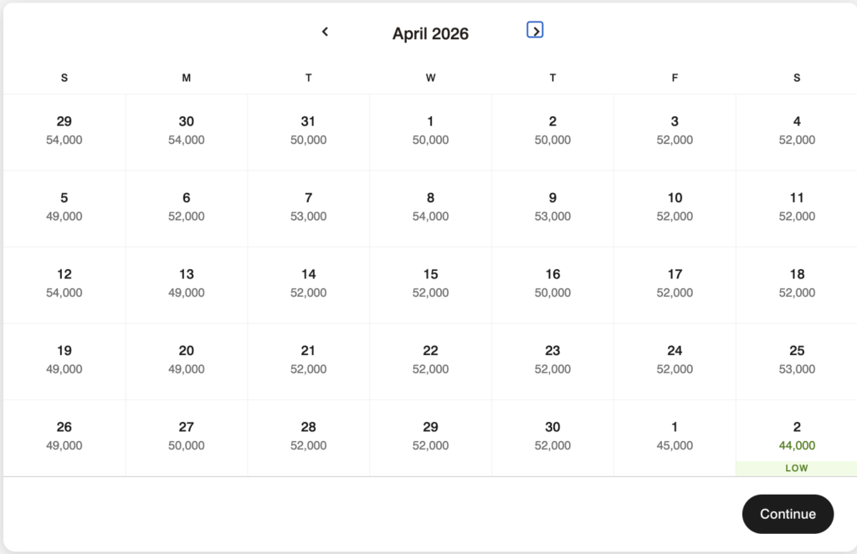Click April 13 priced 49,000
The width and height of the screenshot is (857, 554).
(x=187, y=283)
